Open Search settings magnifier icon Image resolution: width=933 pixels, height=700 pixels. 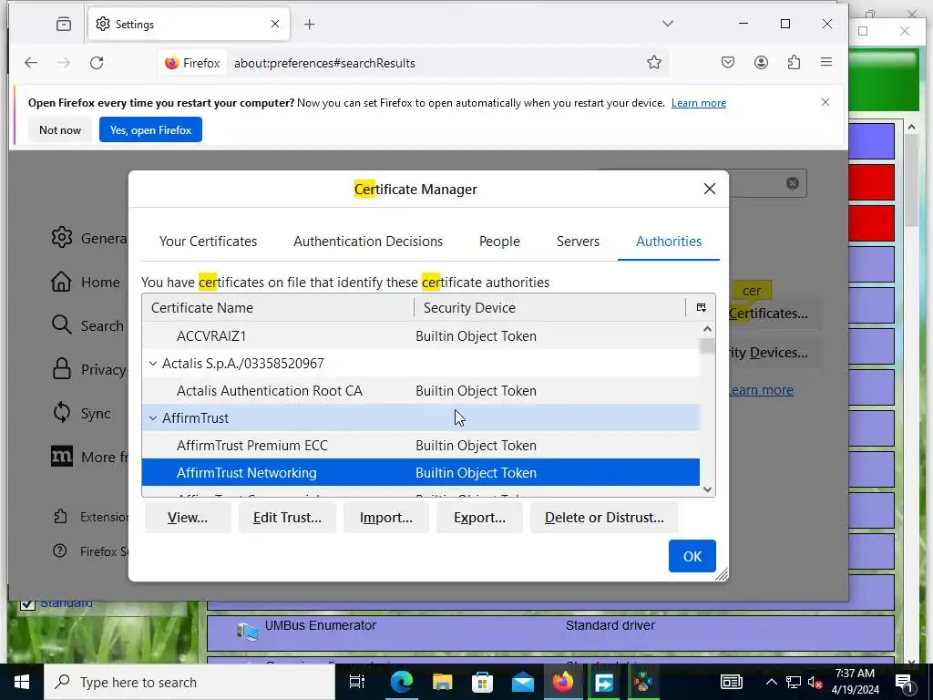pos(61,325)
